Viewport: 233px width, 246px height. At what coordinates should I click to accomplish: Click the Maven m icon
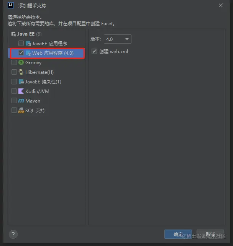[21, 101]
